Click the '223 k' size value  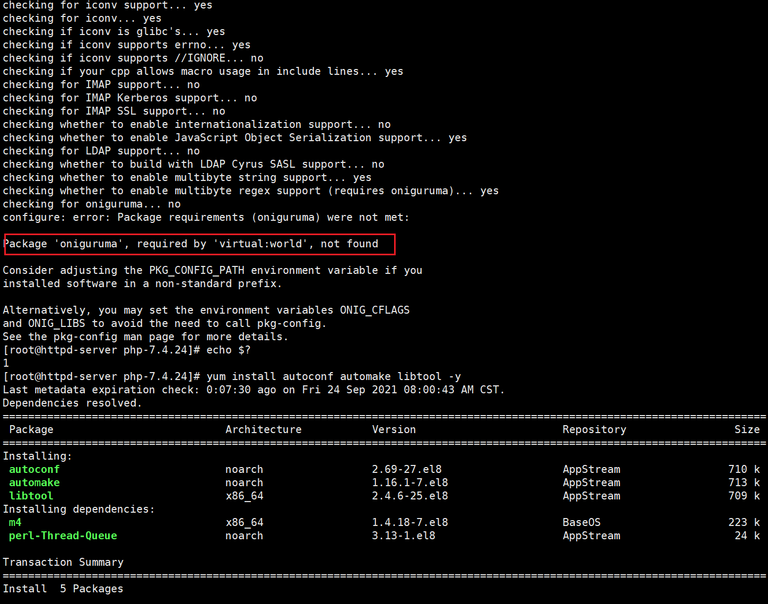pyautogui.click(x=744, y=522)
